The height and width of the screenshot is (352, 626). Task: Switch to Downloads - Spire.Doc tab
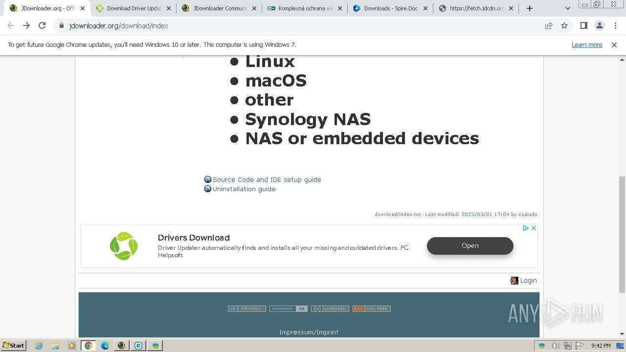(386, 8)
